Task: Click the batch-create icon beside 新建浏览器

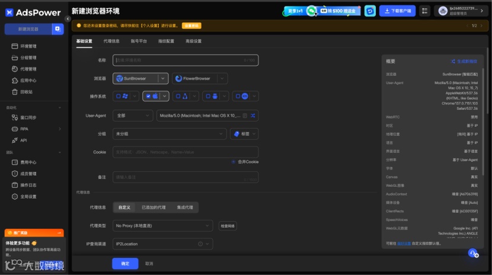Action: (x=57, y=29)
